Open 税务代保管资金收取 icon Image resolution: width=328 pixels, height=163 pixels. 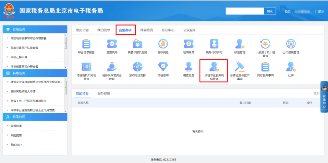pyautogui.click(x=112, y=67)
